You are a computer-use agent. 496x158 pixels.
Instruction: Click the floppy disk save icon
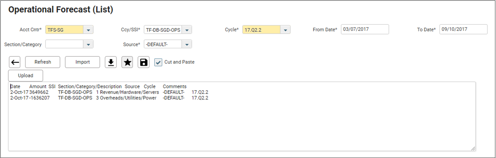144,62
